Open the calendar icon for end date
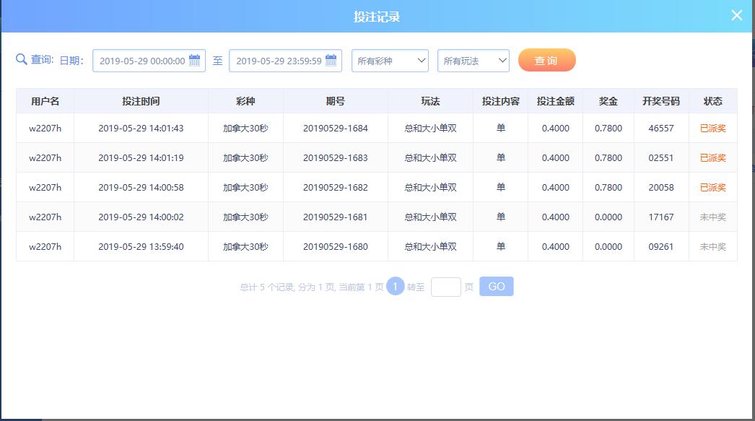Image resolution: width=755 pixels, height=421 pixels. (331, 61)
